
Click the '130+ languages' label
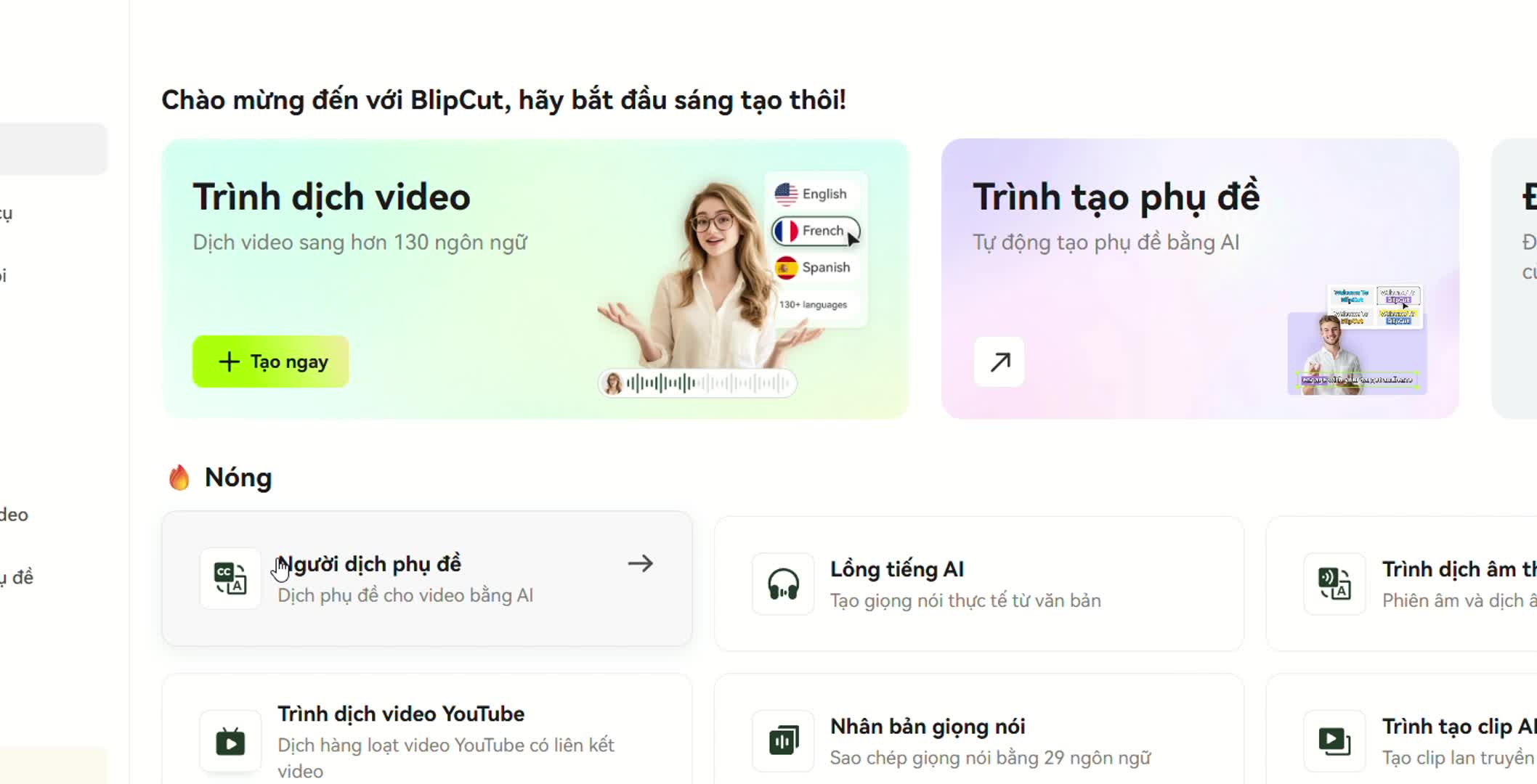tap(813, 305)
